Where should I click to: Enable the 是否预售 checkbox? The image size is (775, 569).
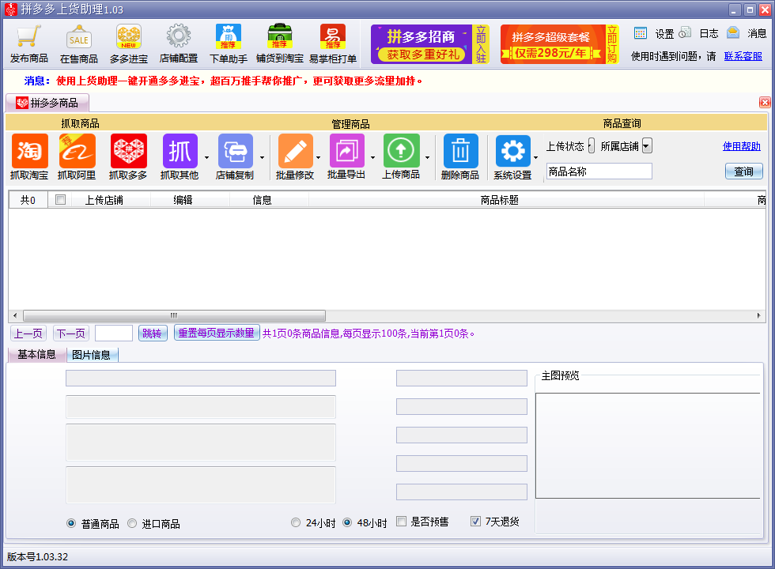[402, 522]
